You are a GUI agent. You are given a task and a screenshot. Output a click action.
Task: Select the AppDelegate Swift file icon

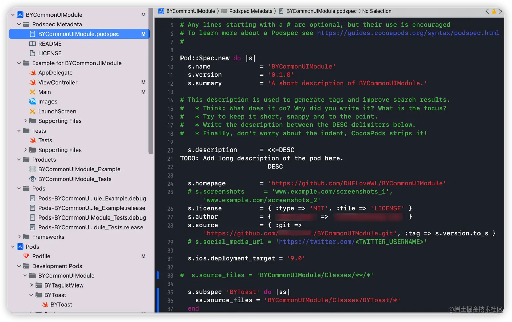[33, 72]
